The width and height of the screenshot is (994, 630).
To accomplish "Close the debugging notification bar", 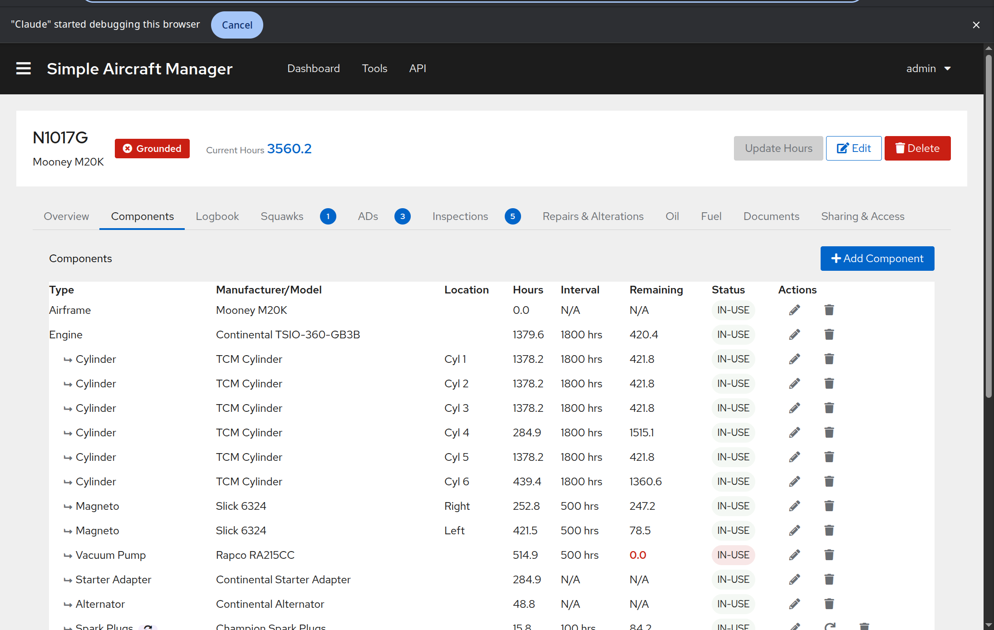I will tap(976, 25).
